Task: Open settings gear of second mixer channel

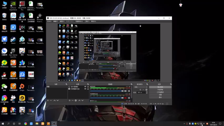Action: [x=129, y=98]
